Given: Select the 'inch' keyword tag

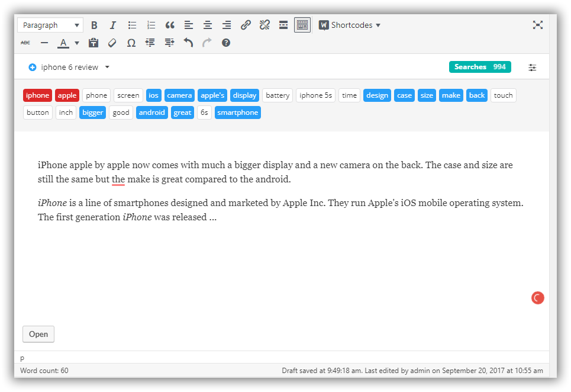Looking at the screenshot, I should point(66,113).
